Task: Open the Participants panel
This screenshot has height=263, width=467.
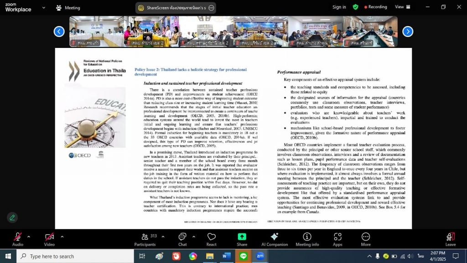Action: [x=145, y=239]
